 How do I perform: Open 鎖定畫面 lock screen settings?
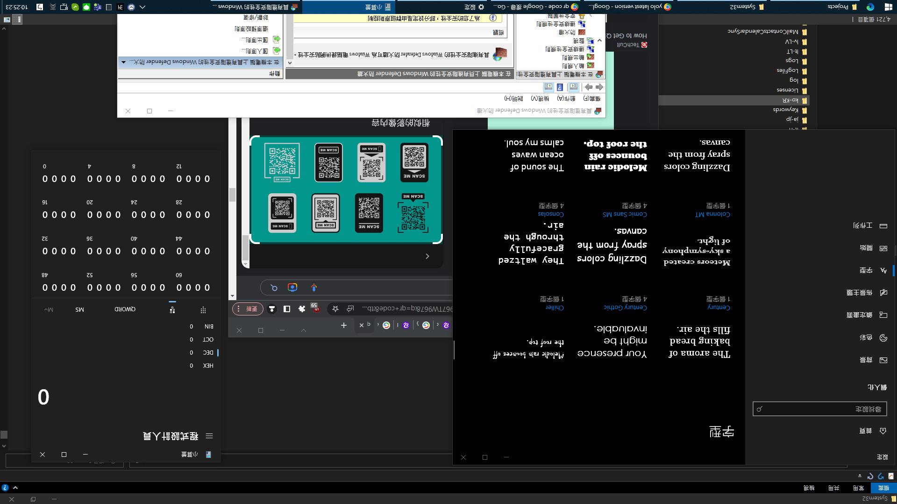[867, 315]
